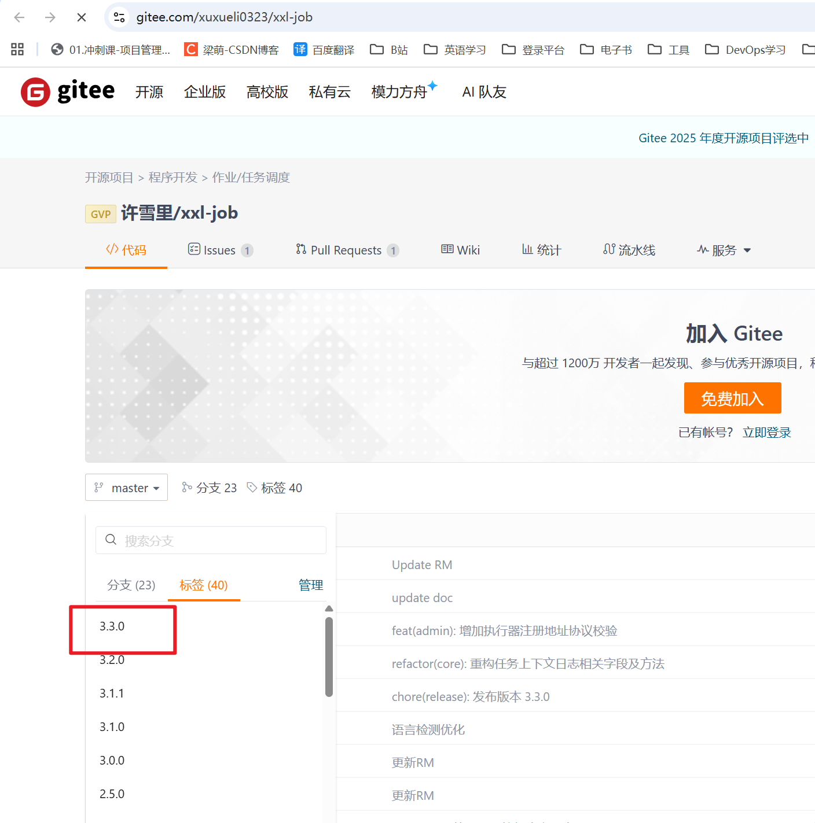Open the 分支 23 link

[210, 488]
